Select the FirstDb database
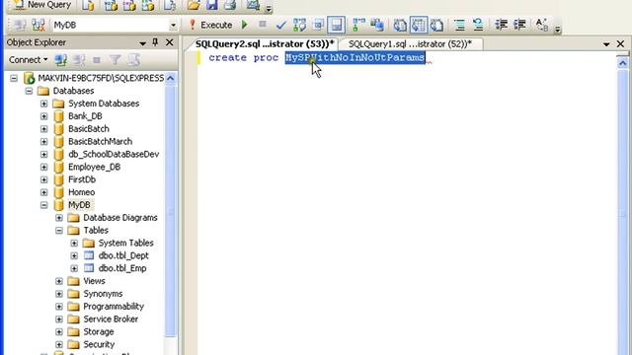This screenshot has width=632, height=355. (x=82, y=179)
